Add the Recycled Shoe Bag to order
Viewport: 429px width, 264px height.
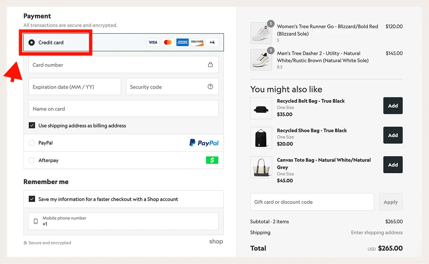(x=393, y=135)
